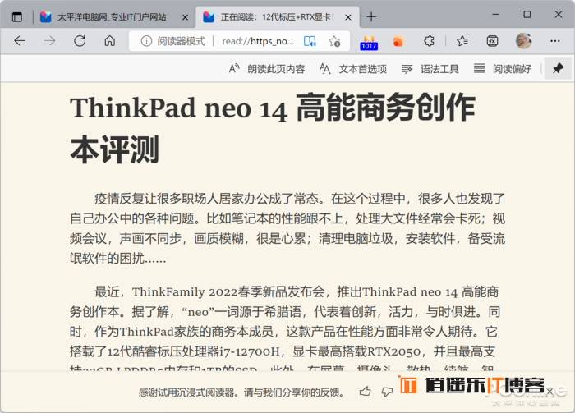
Task: Start 朗读此页内容 read aloud
Action: (267, 68)
